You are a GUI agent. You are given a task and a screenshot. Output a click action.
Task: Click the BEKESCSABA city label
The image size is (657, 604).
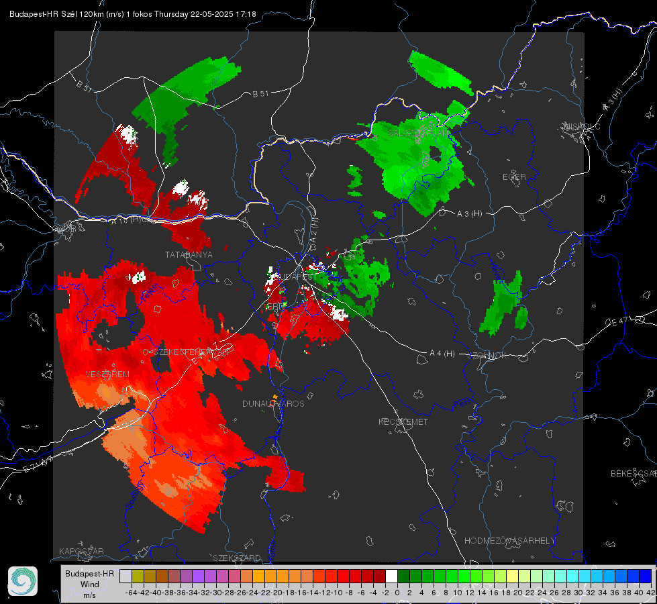tap(634, 474)
